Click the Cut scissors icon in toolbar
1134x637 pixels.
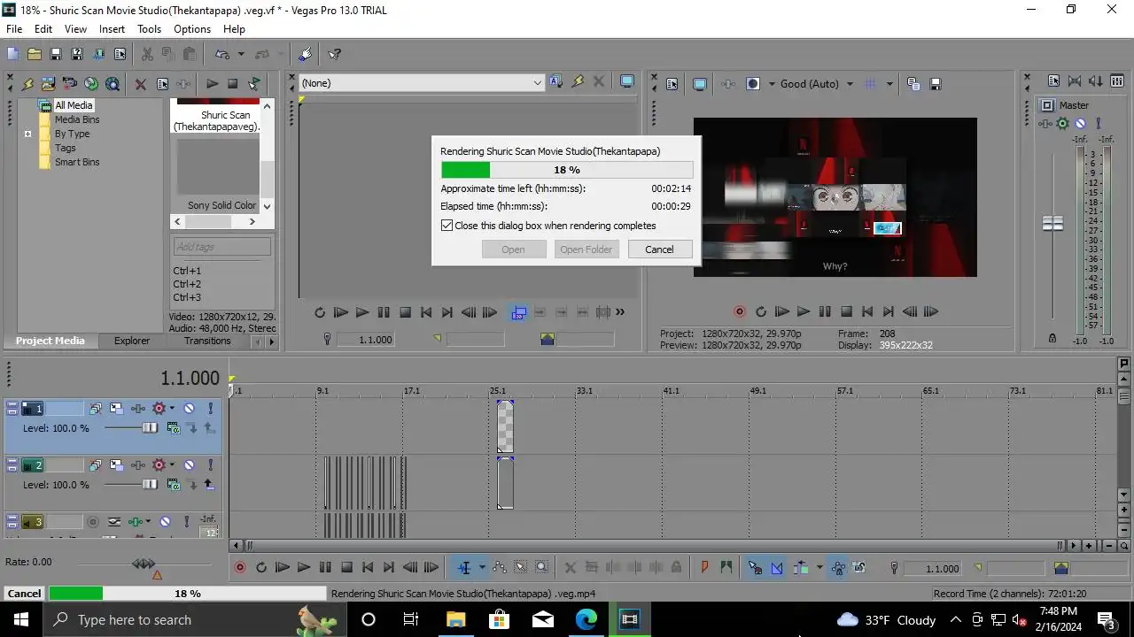(147, 54)
